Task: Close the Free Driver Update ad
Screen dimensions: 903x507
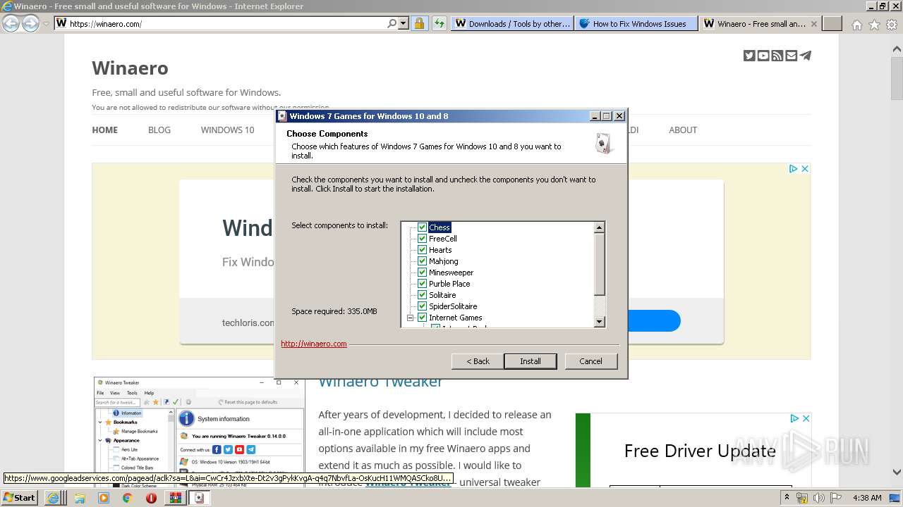Action: pyautogui.click(x=806, y=418)
